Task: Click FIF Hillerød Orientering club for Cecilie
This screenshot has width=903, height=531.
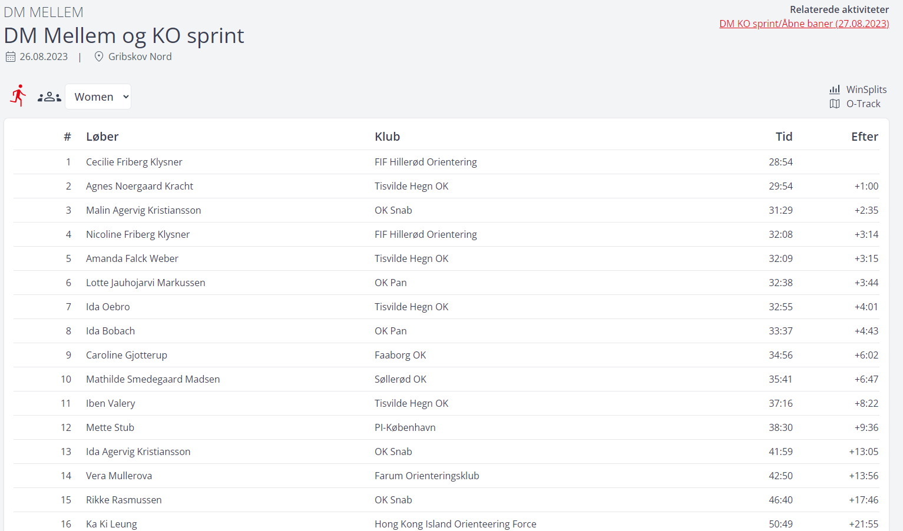Action: click(425, 162)
